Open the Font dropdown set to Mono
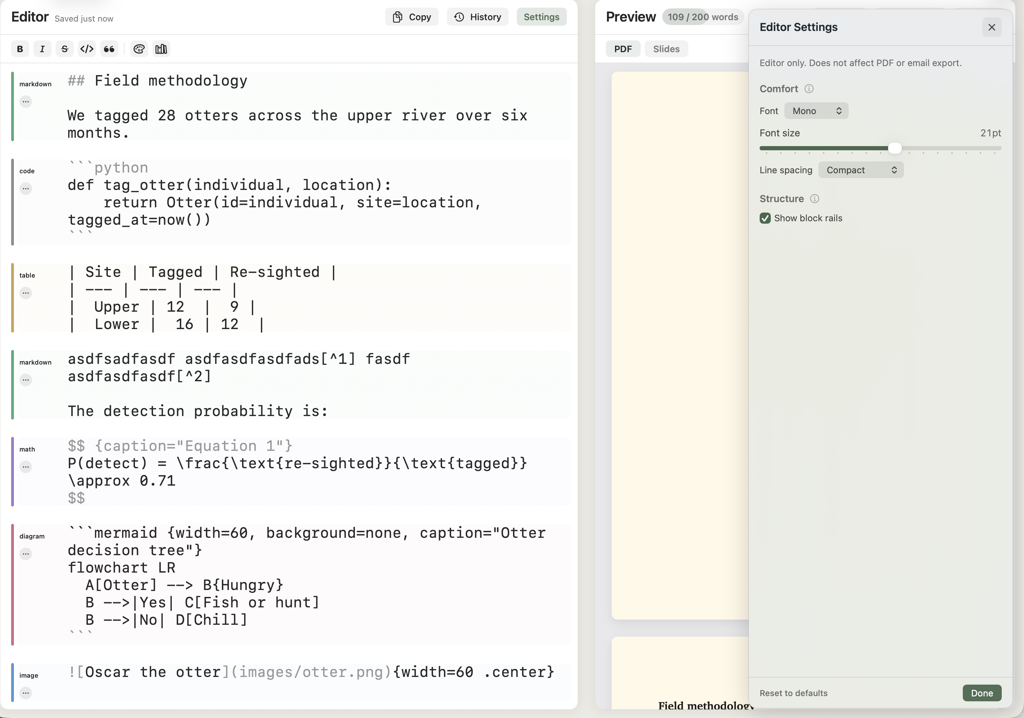 (x=816, y=111)
